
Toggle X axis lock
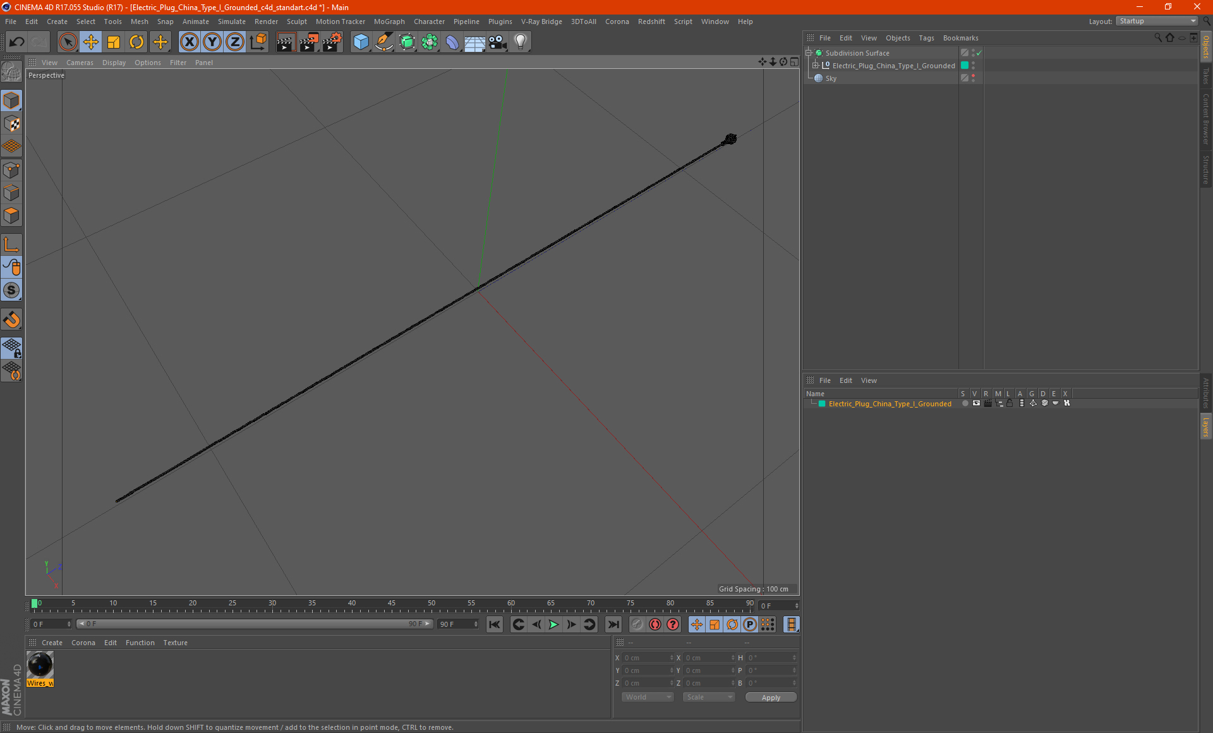[x=189, y=42]
